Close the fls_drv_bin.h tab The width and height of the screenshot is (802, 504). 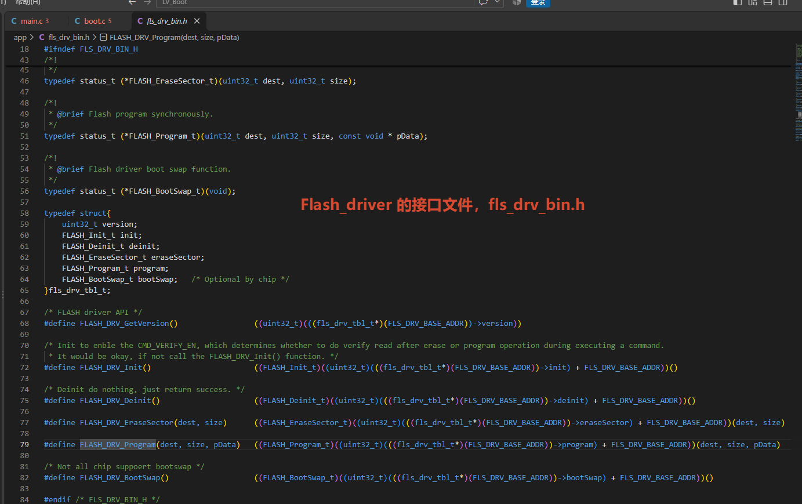coord(197,21)
